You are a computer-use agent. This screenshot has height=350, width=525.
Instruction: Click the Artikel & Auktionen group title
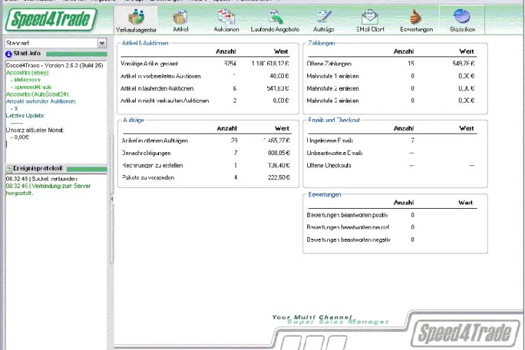tap(145, 43)
